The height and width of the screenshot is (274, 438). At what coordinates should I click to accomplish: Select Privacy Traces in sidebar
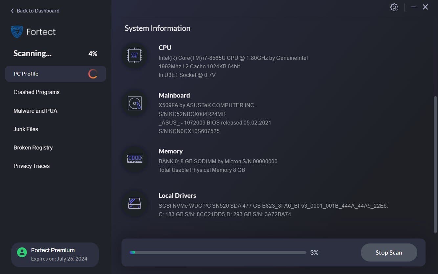coord(32,166)
